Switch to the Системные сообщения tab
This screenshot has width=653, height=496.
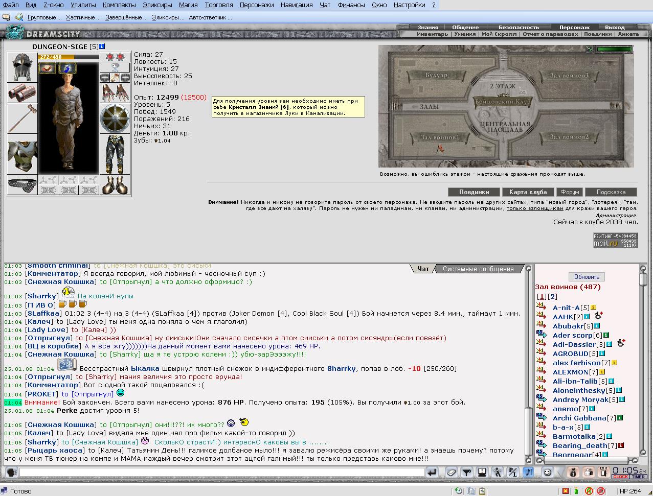[478, 269]
